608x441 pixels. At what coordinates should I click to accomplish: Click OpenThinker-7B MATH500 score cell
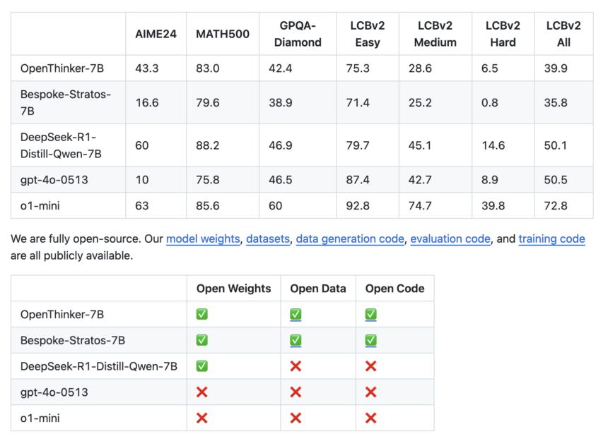coord(207,68)
